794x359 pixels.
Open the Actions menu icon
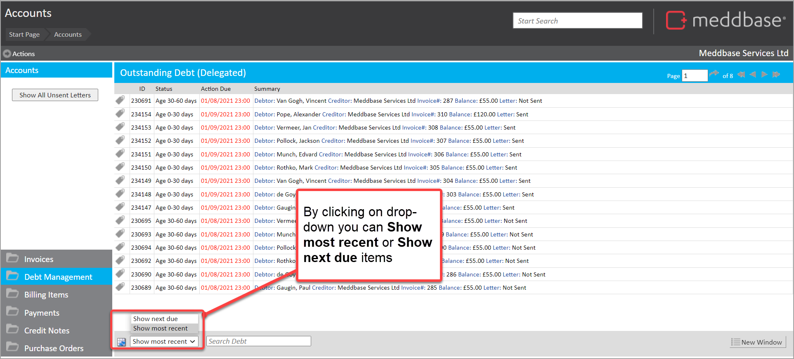point(7,54)
